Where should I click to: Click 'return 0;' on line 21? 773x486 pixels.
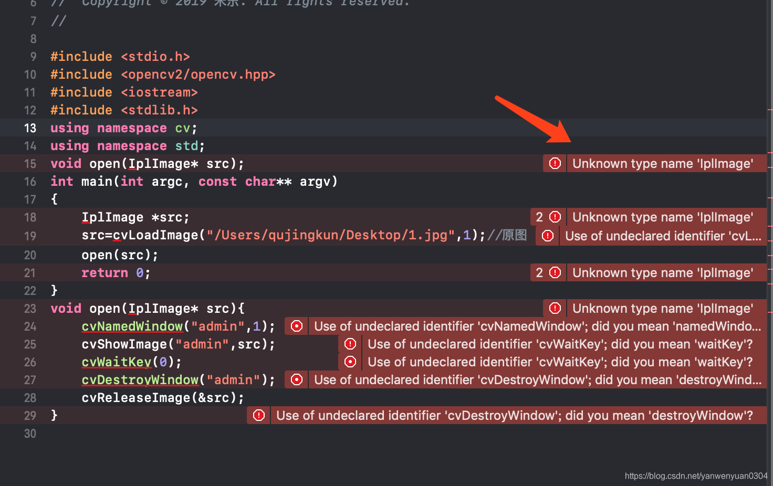pyautogui.click(x=116, y=273)
